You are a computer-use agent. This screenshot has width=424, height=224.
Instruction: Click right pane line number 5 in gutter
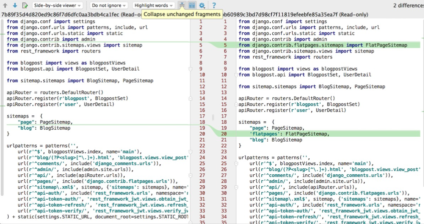pos(225,45)
